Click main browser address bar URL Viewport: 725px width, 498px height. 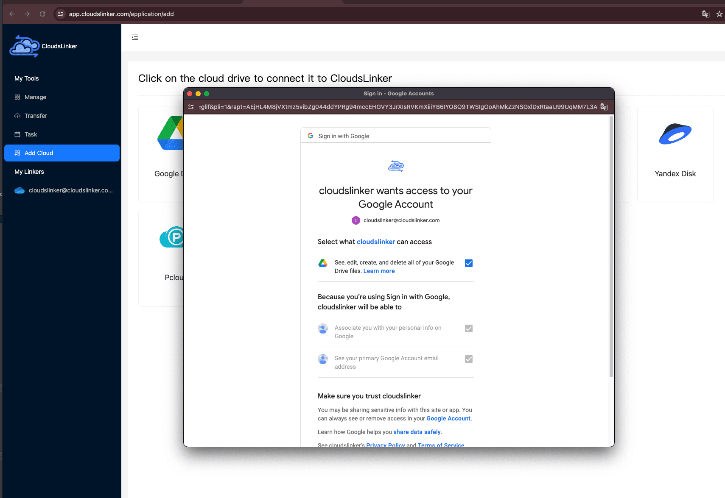(x=121, y=14)
